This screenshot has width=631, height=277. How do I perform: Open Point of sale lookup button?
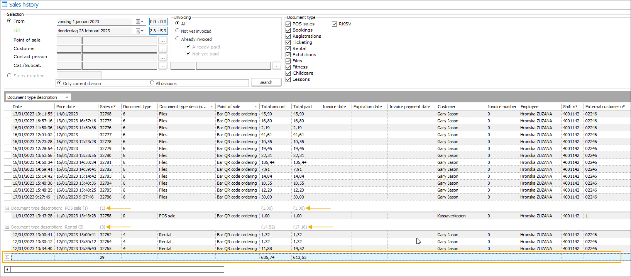[163, 40]
